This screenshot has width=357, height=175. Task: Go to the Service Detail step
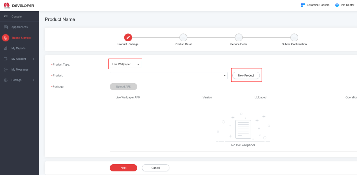239,37
